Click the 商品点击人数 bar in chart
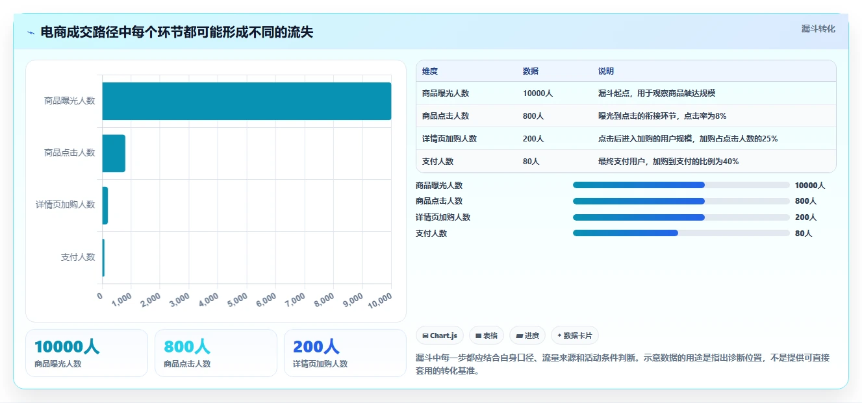This screenshot has height=403, width=862. point(114,153)
